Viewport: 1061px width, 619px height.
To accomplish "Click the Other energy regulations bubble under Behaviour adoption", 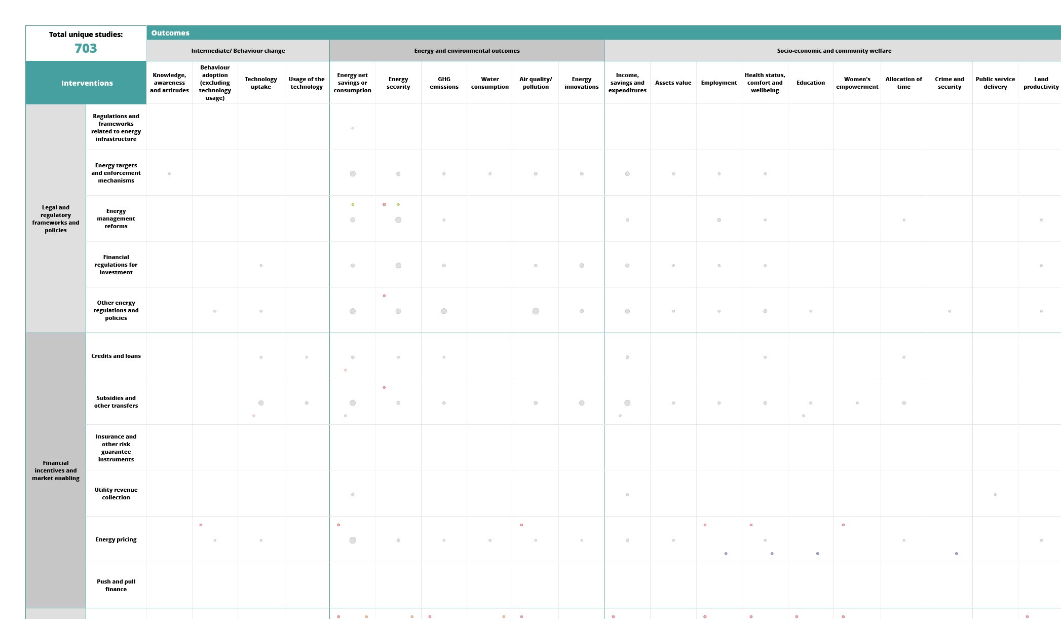I will tap(215, 311).
